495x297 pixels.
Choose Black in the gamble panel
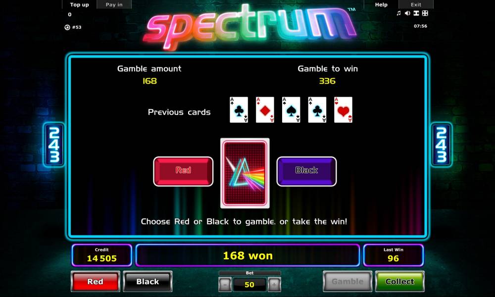pyautogui.click(x=306, y=171)
